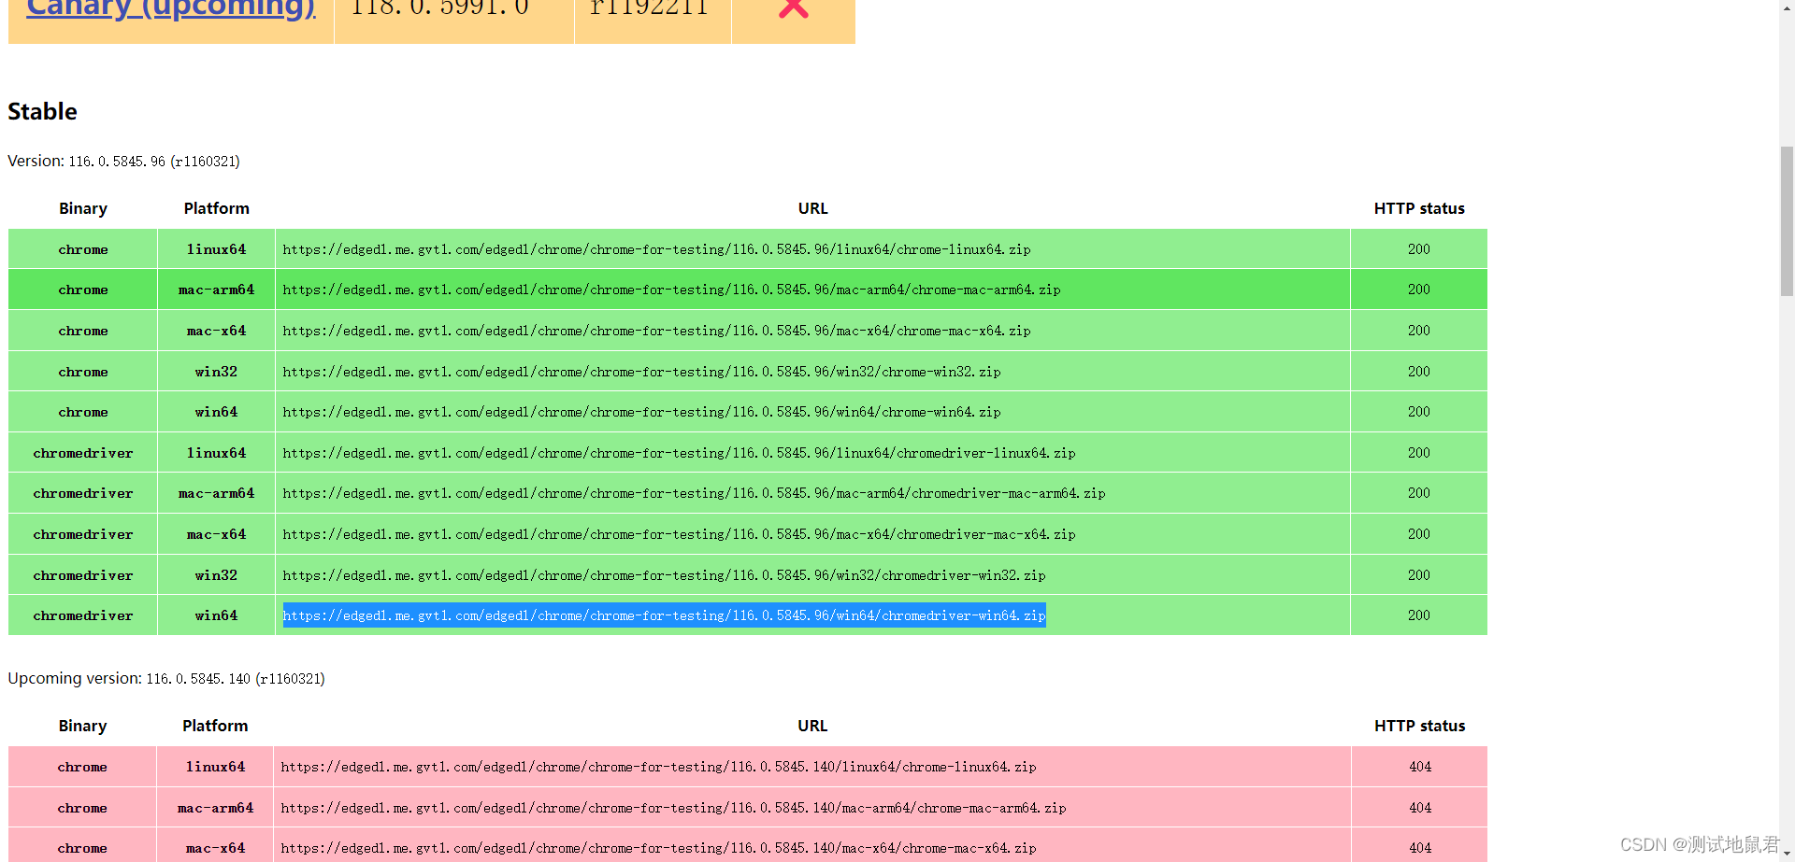Image resolution: width=1795 pixels, height=862 pixels.
Task: Click the red X status icon for Canary
Action: (793, 9)
